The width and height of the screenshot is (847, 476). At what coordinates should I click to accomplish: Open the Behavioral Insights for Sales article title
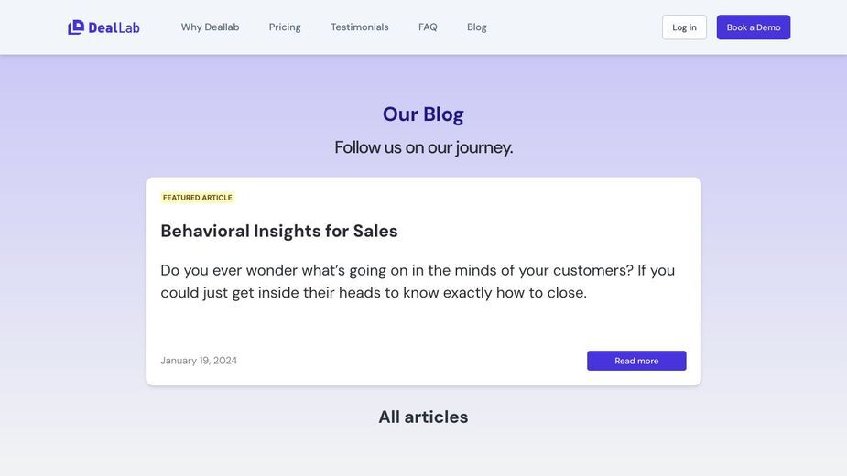(x=279, y=231)
